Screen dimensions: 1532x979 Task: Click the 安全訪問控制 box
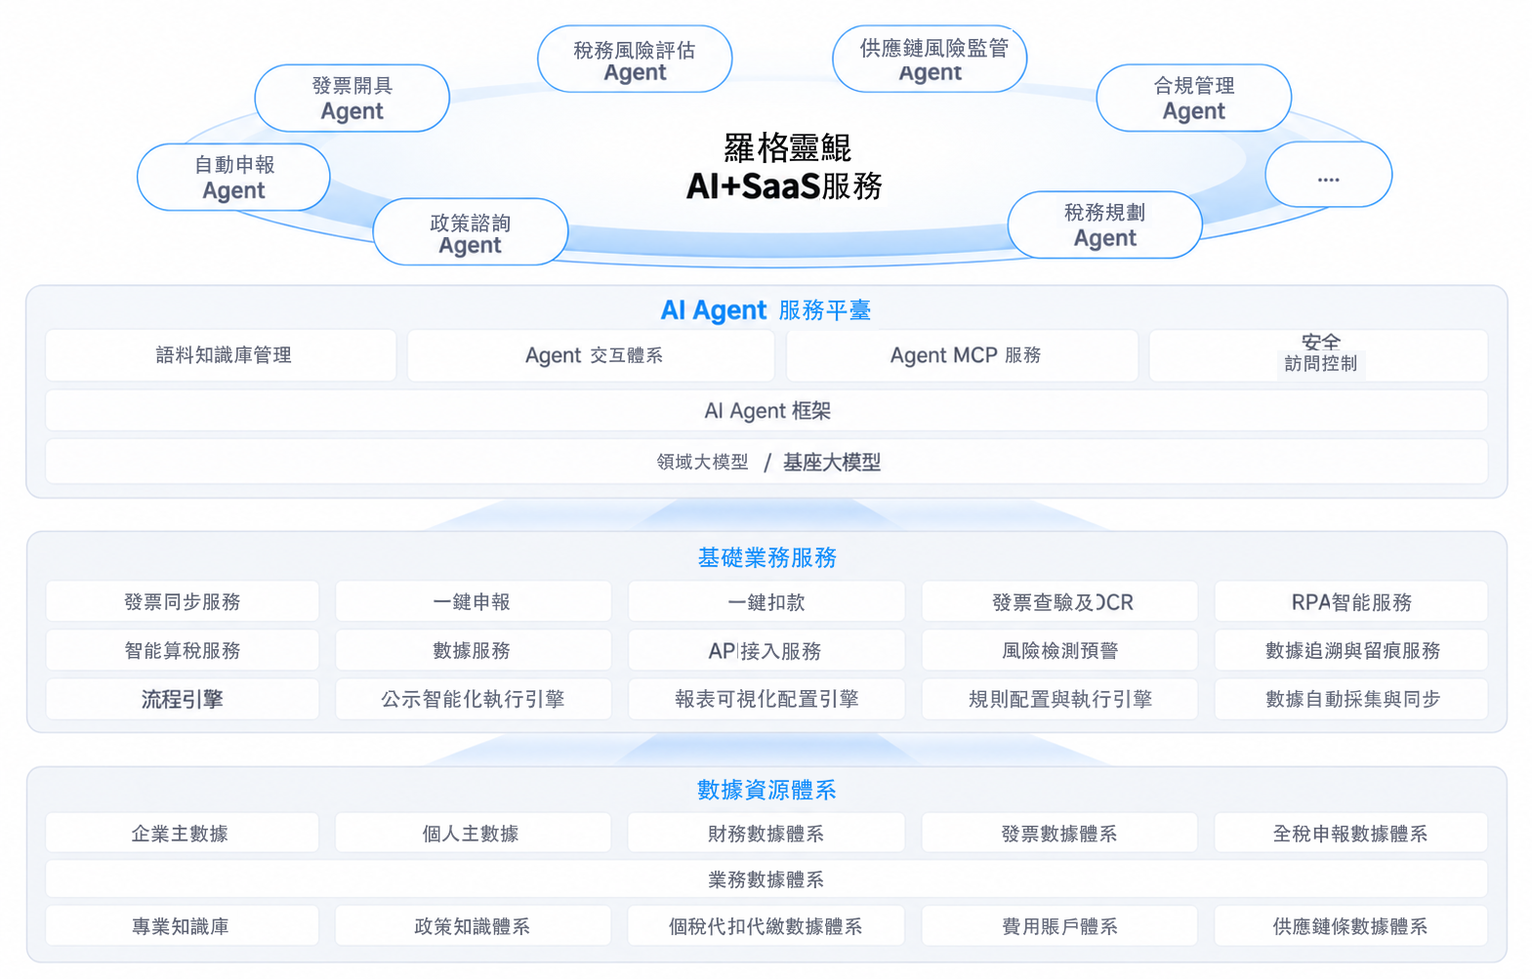(1318, 355)
